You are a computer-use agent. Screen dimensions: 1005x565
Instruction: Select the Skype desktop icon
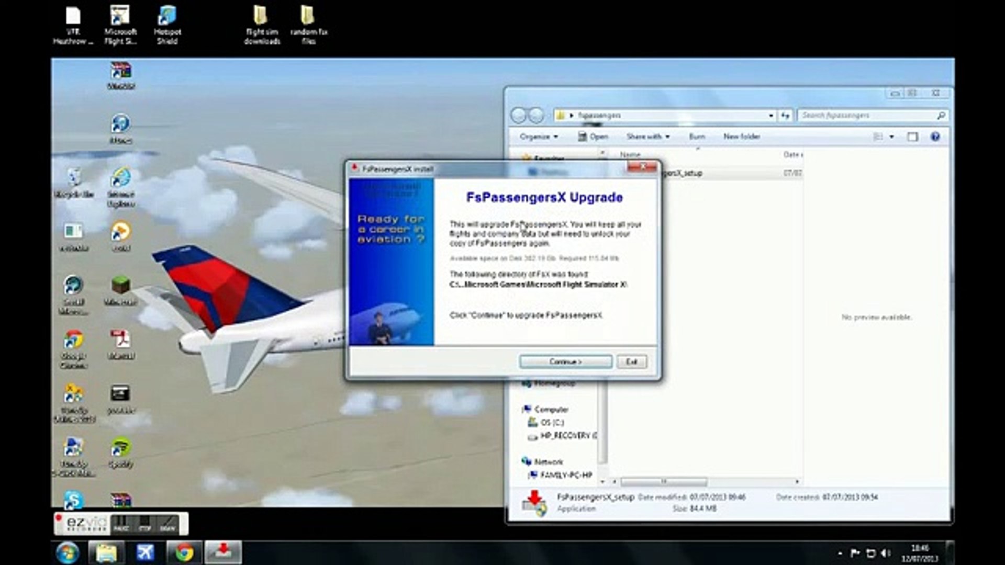[x=74, y=500]
